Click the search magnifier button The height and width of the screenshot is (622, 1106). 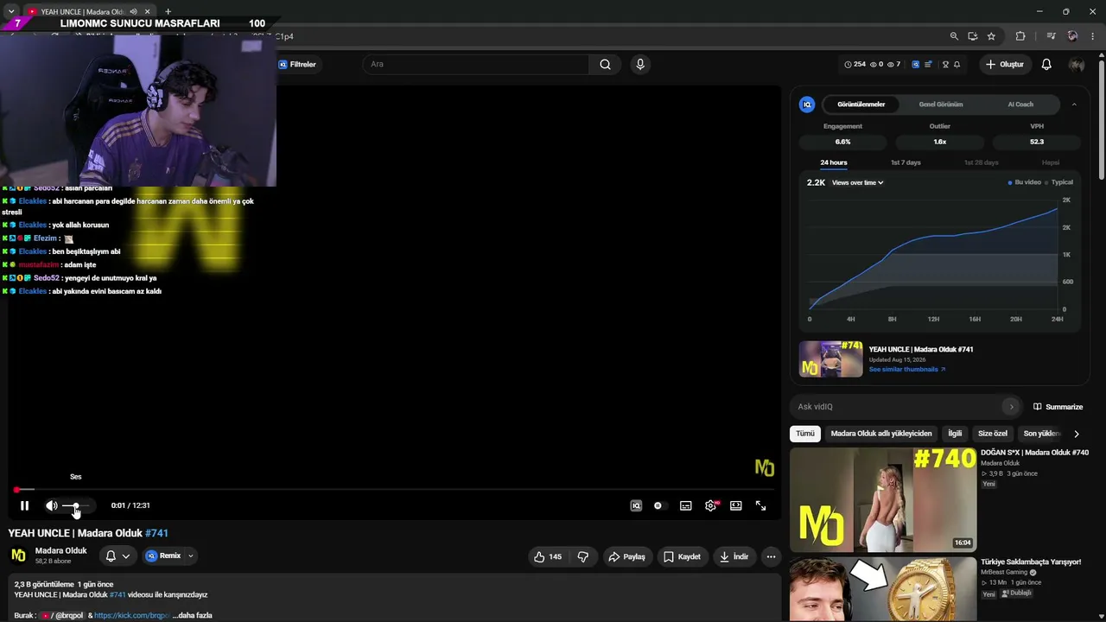(x=605, y=64)
